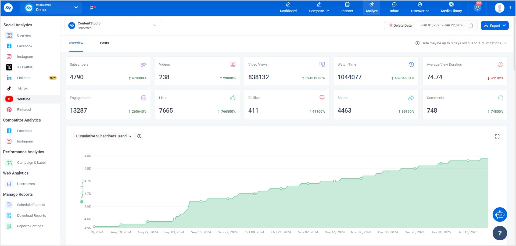Click the page vertical scrollbar

[514, 43]
